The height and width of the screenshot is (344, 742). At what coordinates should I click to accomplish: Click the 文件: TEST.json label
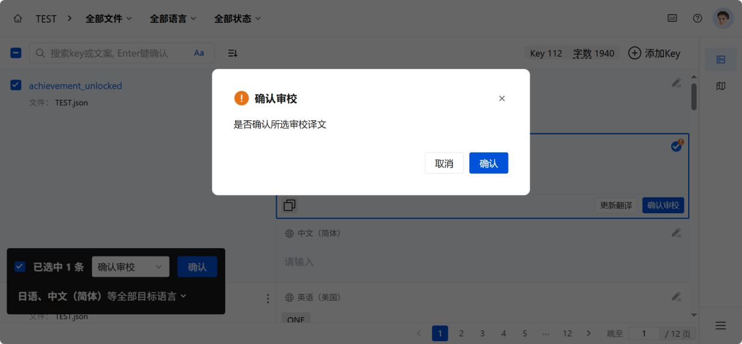pos(59,103)
